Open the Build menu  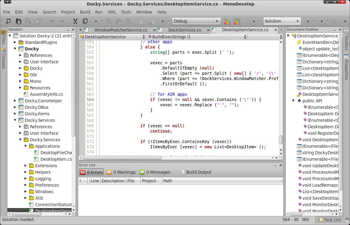coord(85,12)
